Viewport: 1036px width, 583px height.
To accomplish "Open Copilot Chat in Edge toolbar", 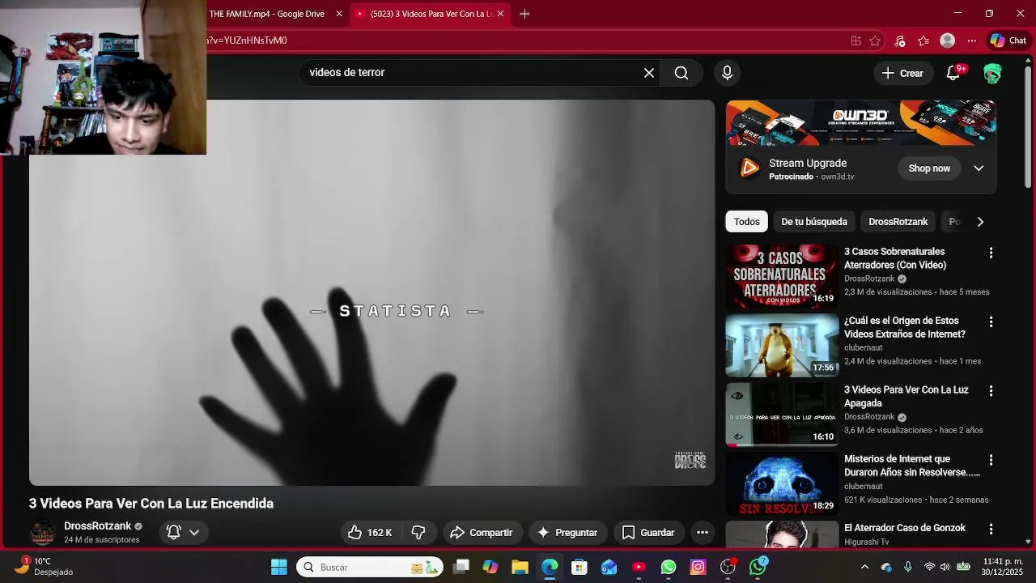I will point(1008,40).
